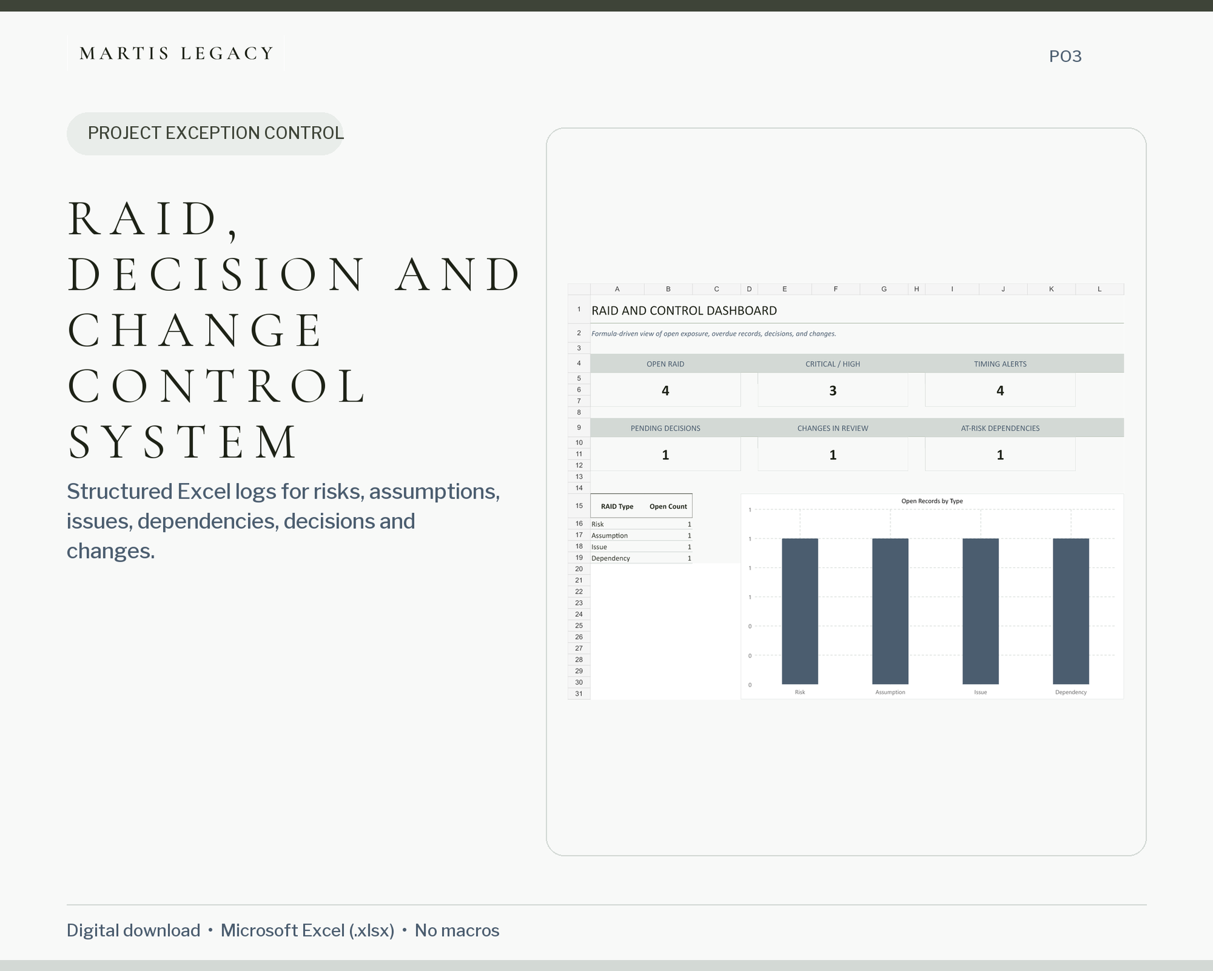The height and width of the screenshot is (971, 1213).
Task: Click the TIMING ALERTS header
Action: 1000,364
